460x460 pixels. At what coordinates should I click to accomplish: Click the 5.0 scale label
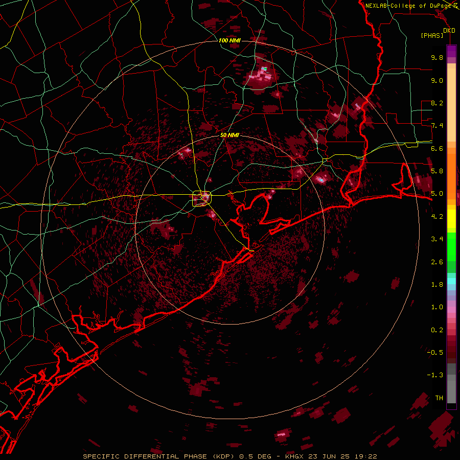pos(437,194)
